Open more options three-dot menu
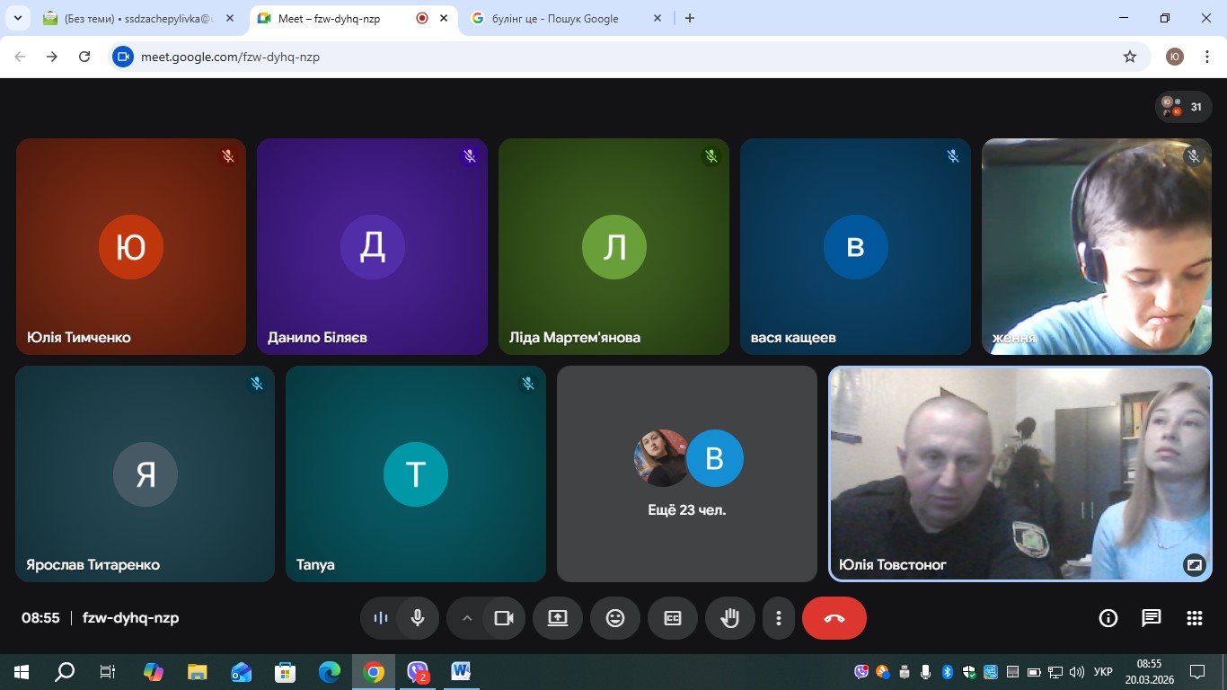 pos(779,618)
